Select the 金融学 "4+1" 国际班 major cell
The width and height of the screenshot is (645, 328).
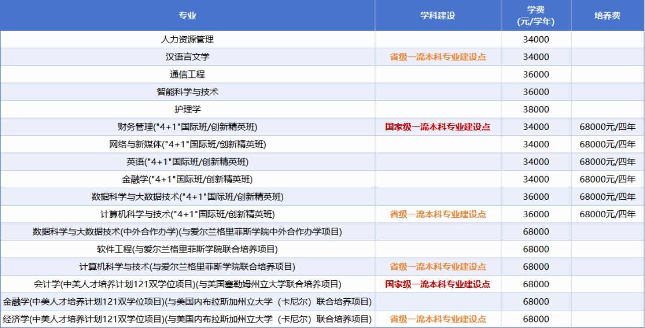pos(187,179)
